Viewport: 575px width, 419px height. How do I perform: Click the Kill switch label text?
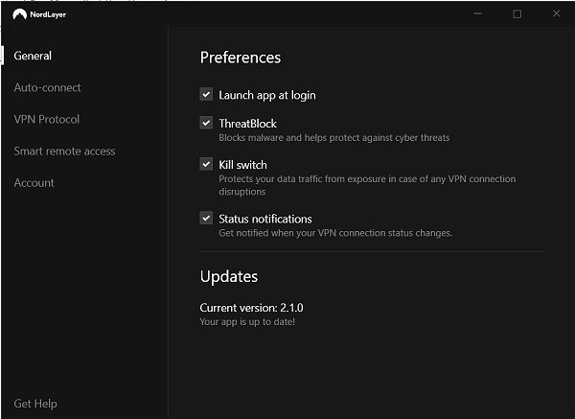[242, 165]
